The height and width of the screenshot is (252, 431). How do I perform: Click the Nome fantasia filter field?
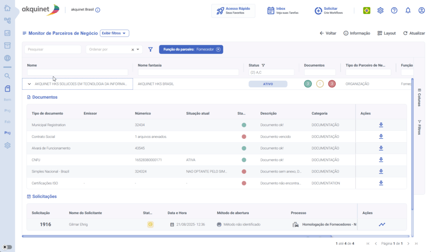coord(188,72)
